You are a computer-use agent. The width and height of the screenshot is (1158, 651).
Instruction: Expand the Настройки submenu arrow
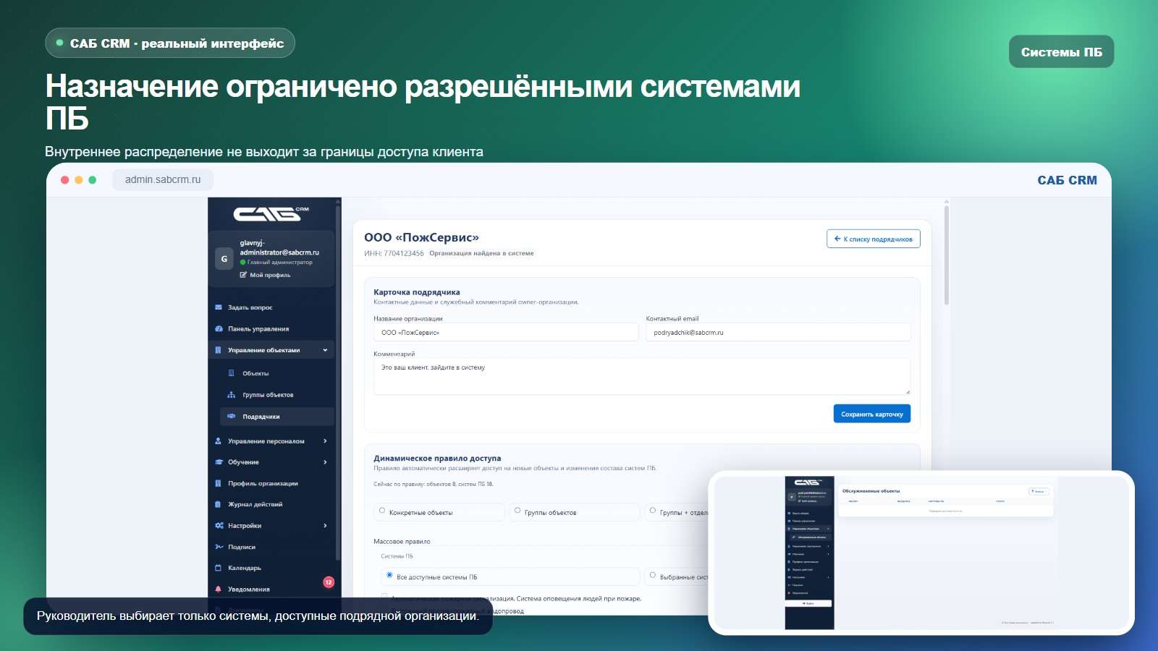(x=325, y=526)
